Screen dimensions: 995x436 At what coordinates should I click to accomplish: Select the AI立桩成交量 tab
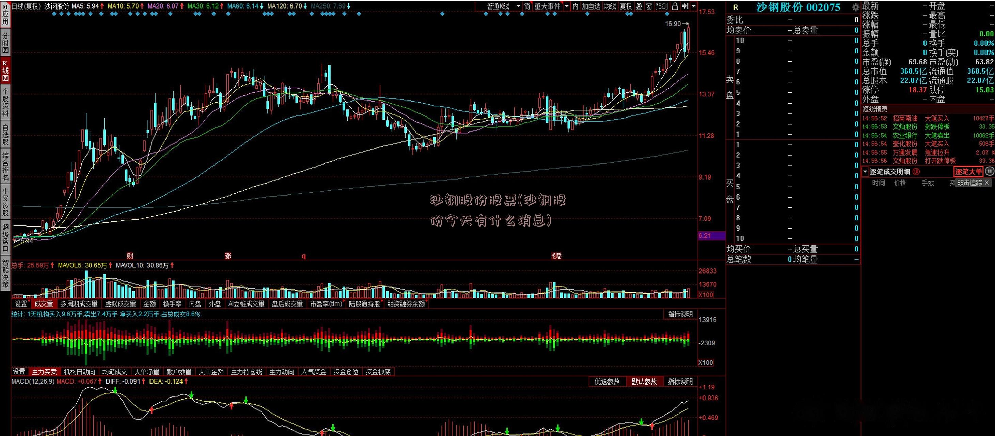246,304
